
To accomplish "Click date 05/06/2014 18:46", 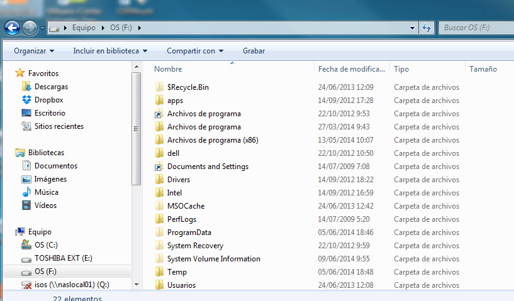I will click(x=345, y=233).
